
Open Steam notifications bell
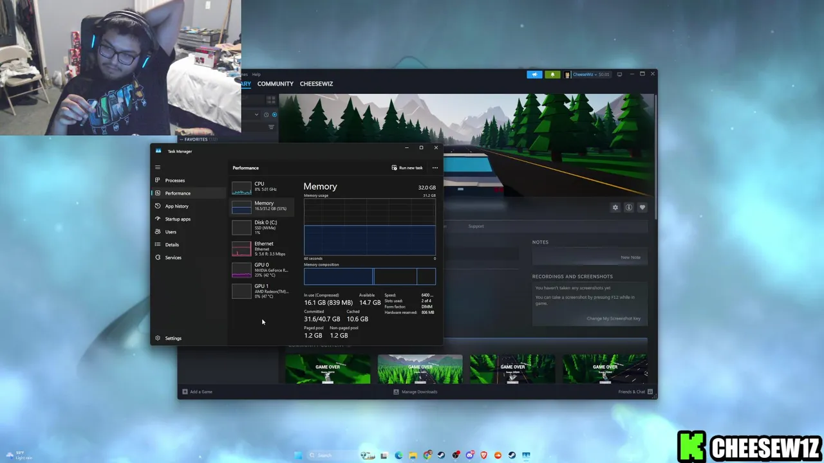[552, 75]
